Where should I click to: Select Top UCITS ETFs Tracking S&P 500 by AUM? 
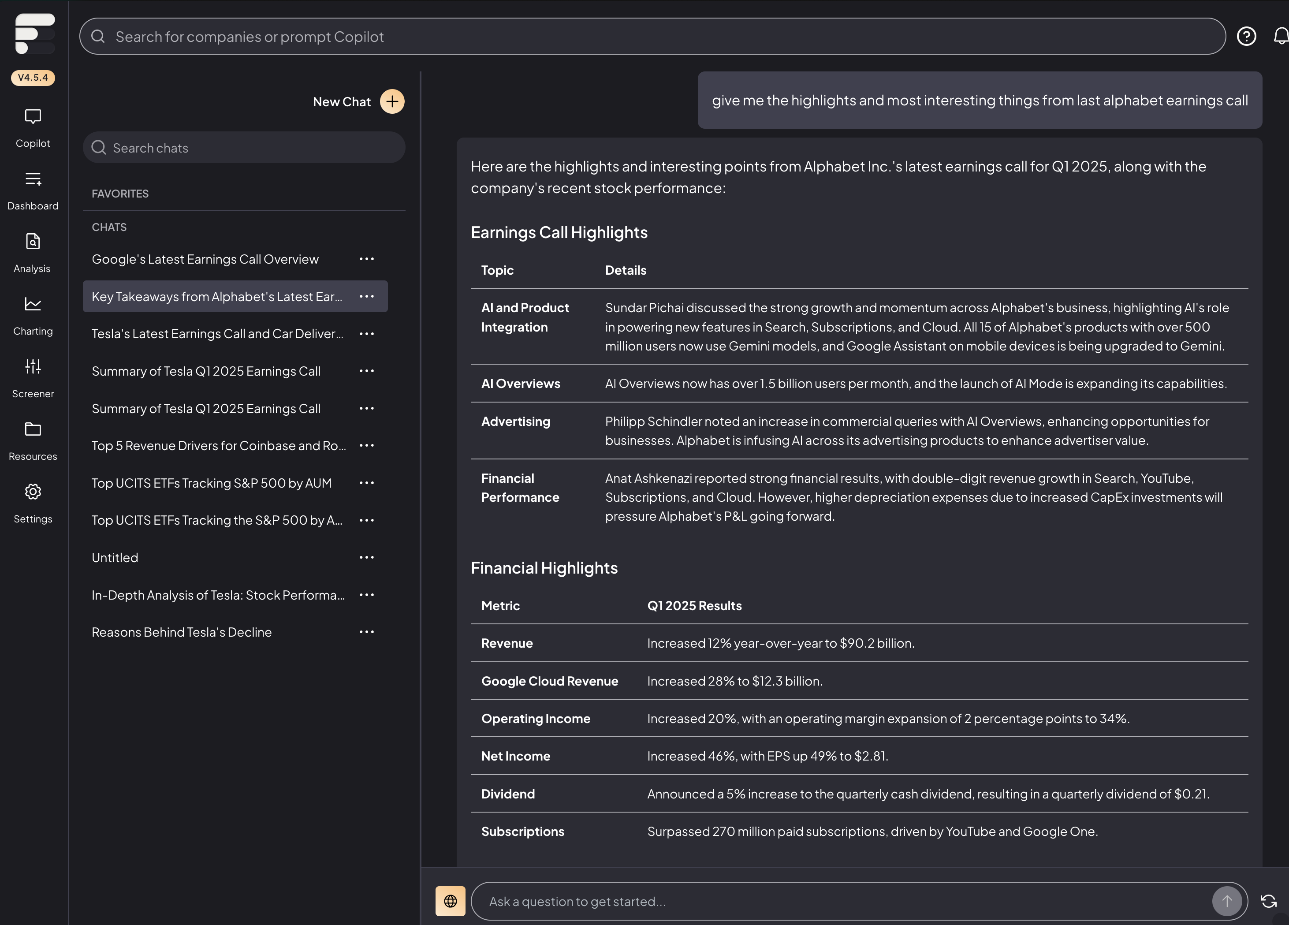(x=212, y=483)
